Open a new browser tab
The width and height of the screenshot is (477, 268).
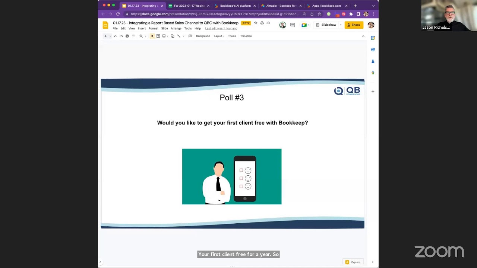coord(355,6)
